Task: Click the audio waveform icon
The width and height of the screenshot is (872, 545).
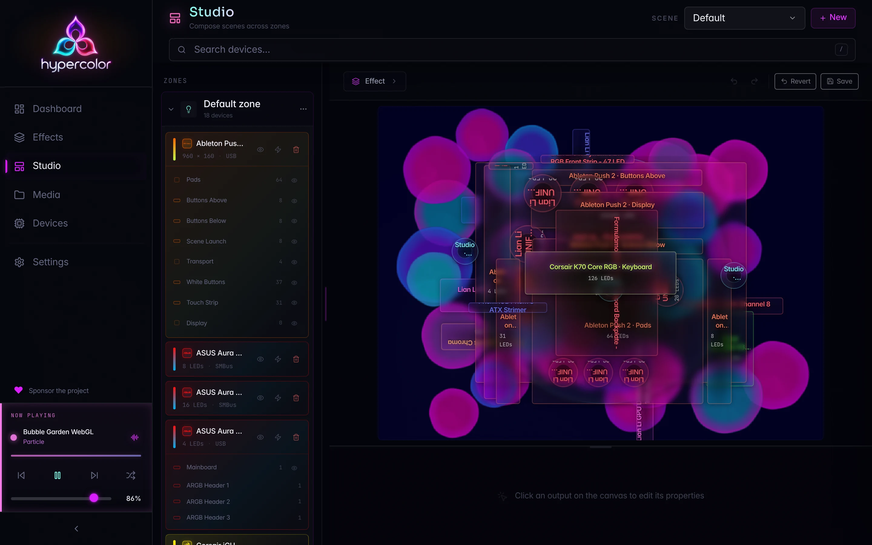Action: coord(135,437)
